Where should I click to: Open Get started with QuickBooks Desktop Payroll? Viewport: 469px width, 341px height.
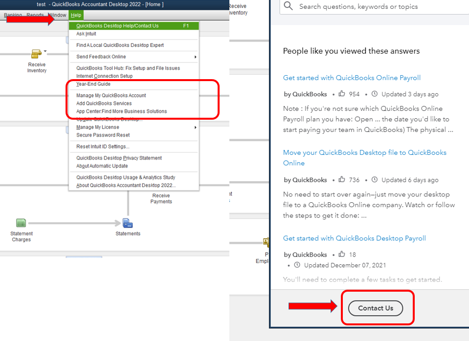pyautogui.click(x=355, y=238)
